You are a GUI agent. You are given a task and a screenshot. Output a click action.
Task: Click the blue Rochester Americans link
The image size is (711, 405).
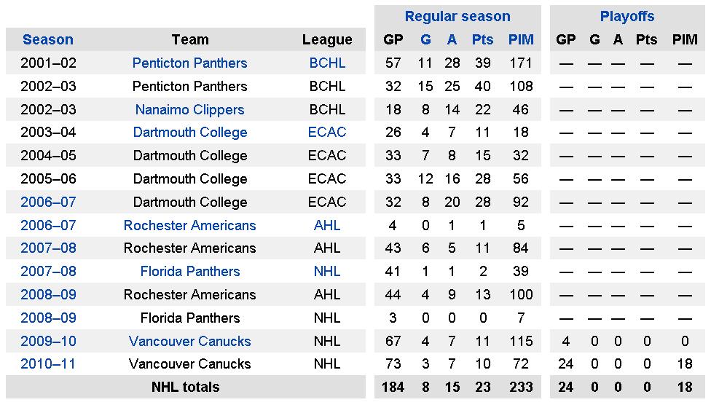[189, 225]
